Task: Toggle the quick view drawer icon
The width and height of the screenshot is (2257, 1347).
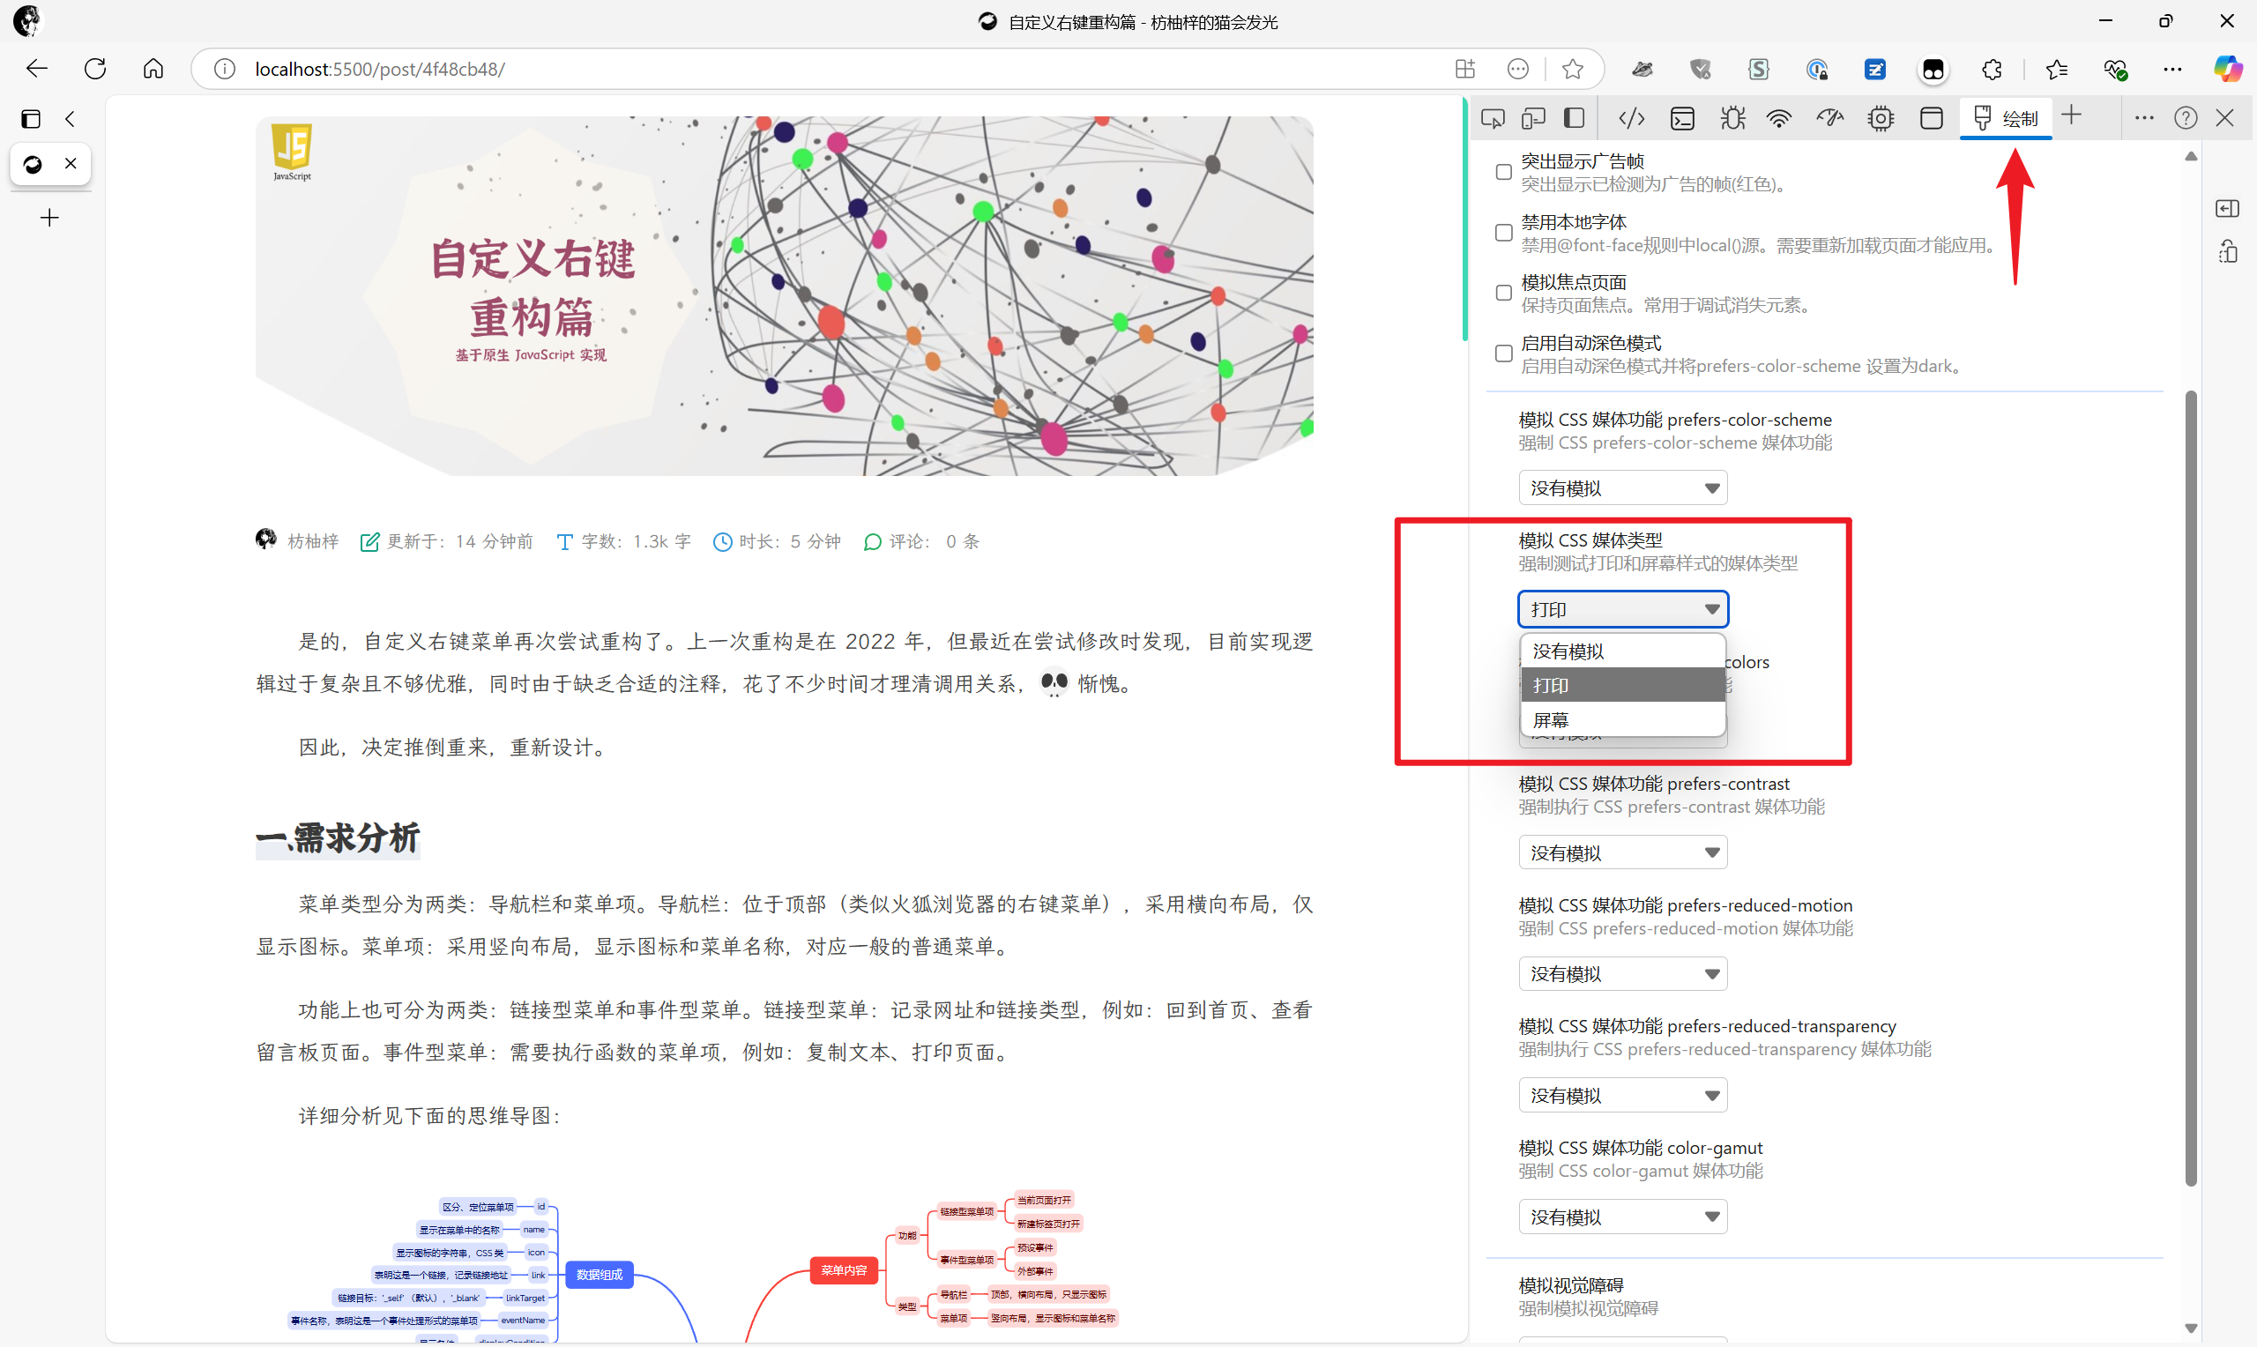Action: tap(2227, 210)
